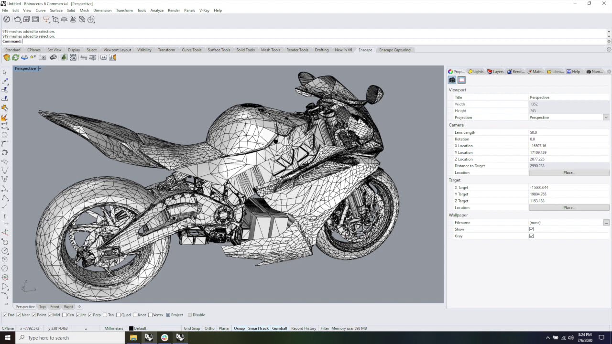Click the green live-update arrows icon
Viewport: 612px width, 344px height.
[15, 57]
